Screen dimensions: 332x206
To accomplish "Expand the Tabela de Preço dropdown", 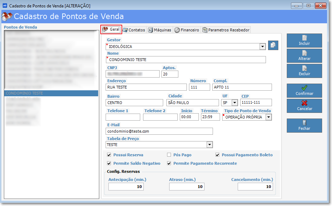I will click(209, 145).
